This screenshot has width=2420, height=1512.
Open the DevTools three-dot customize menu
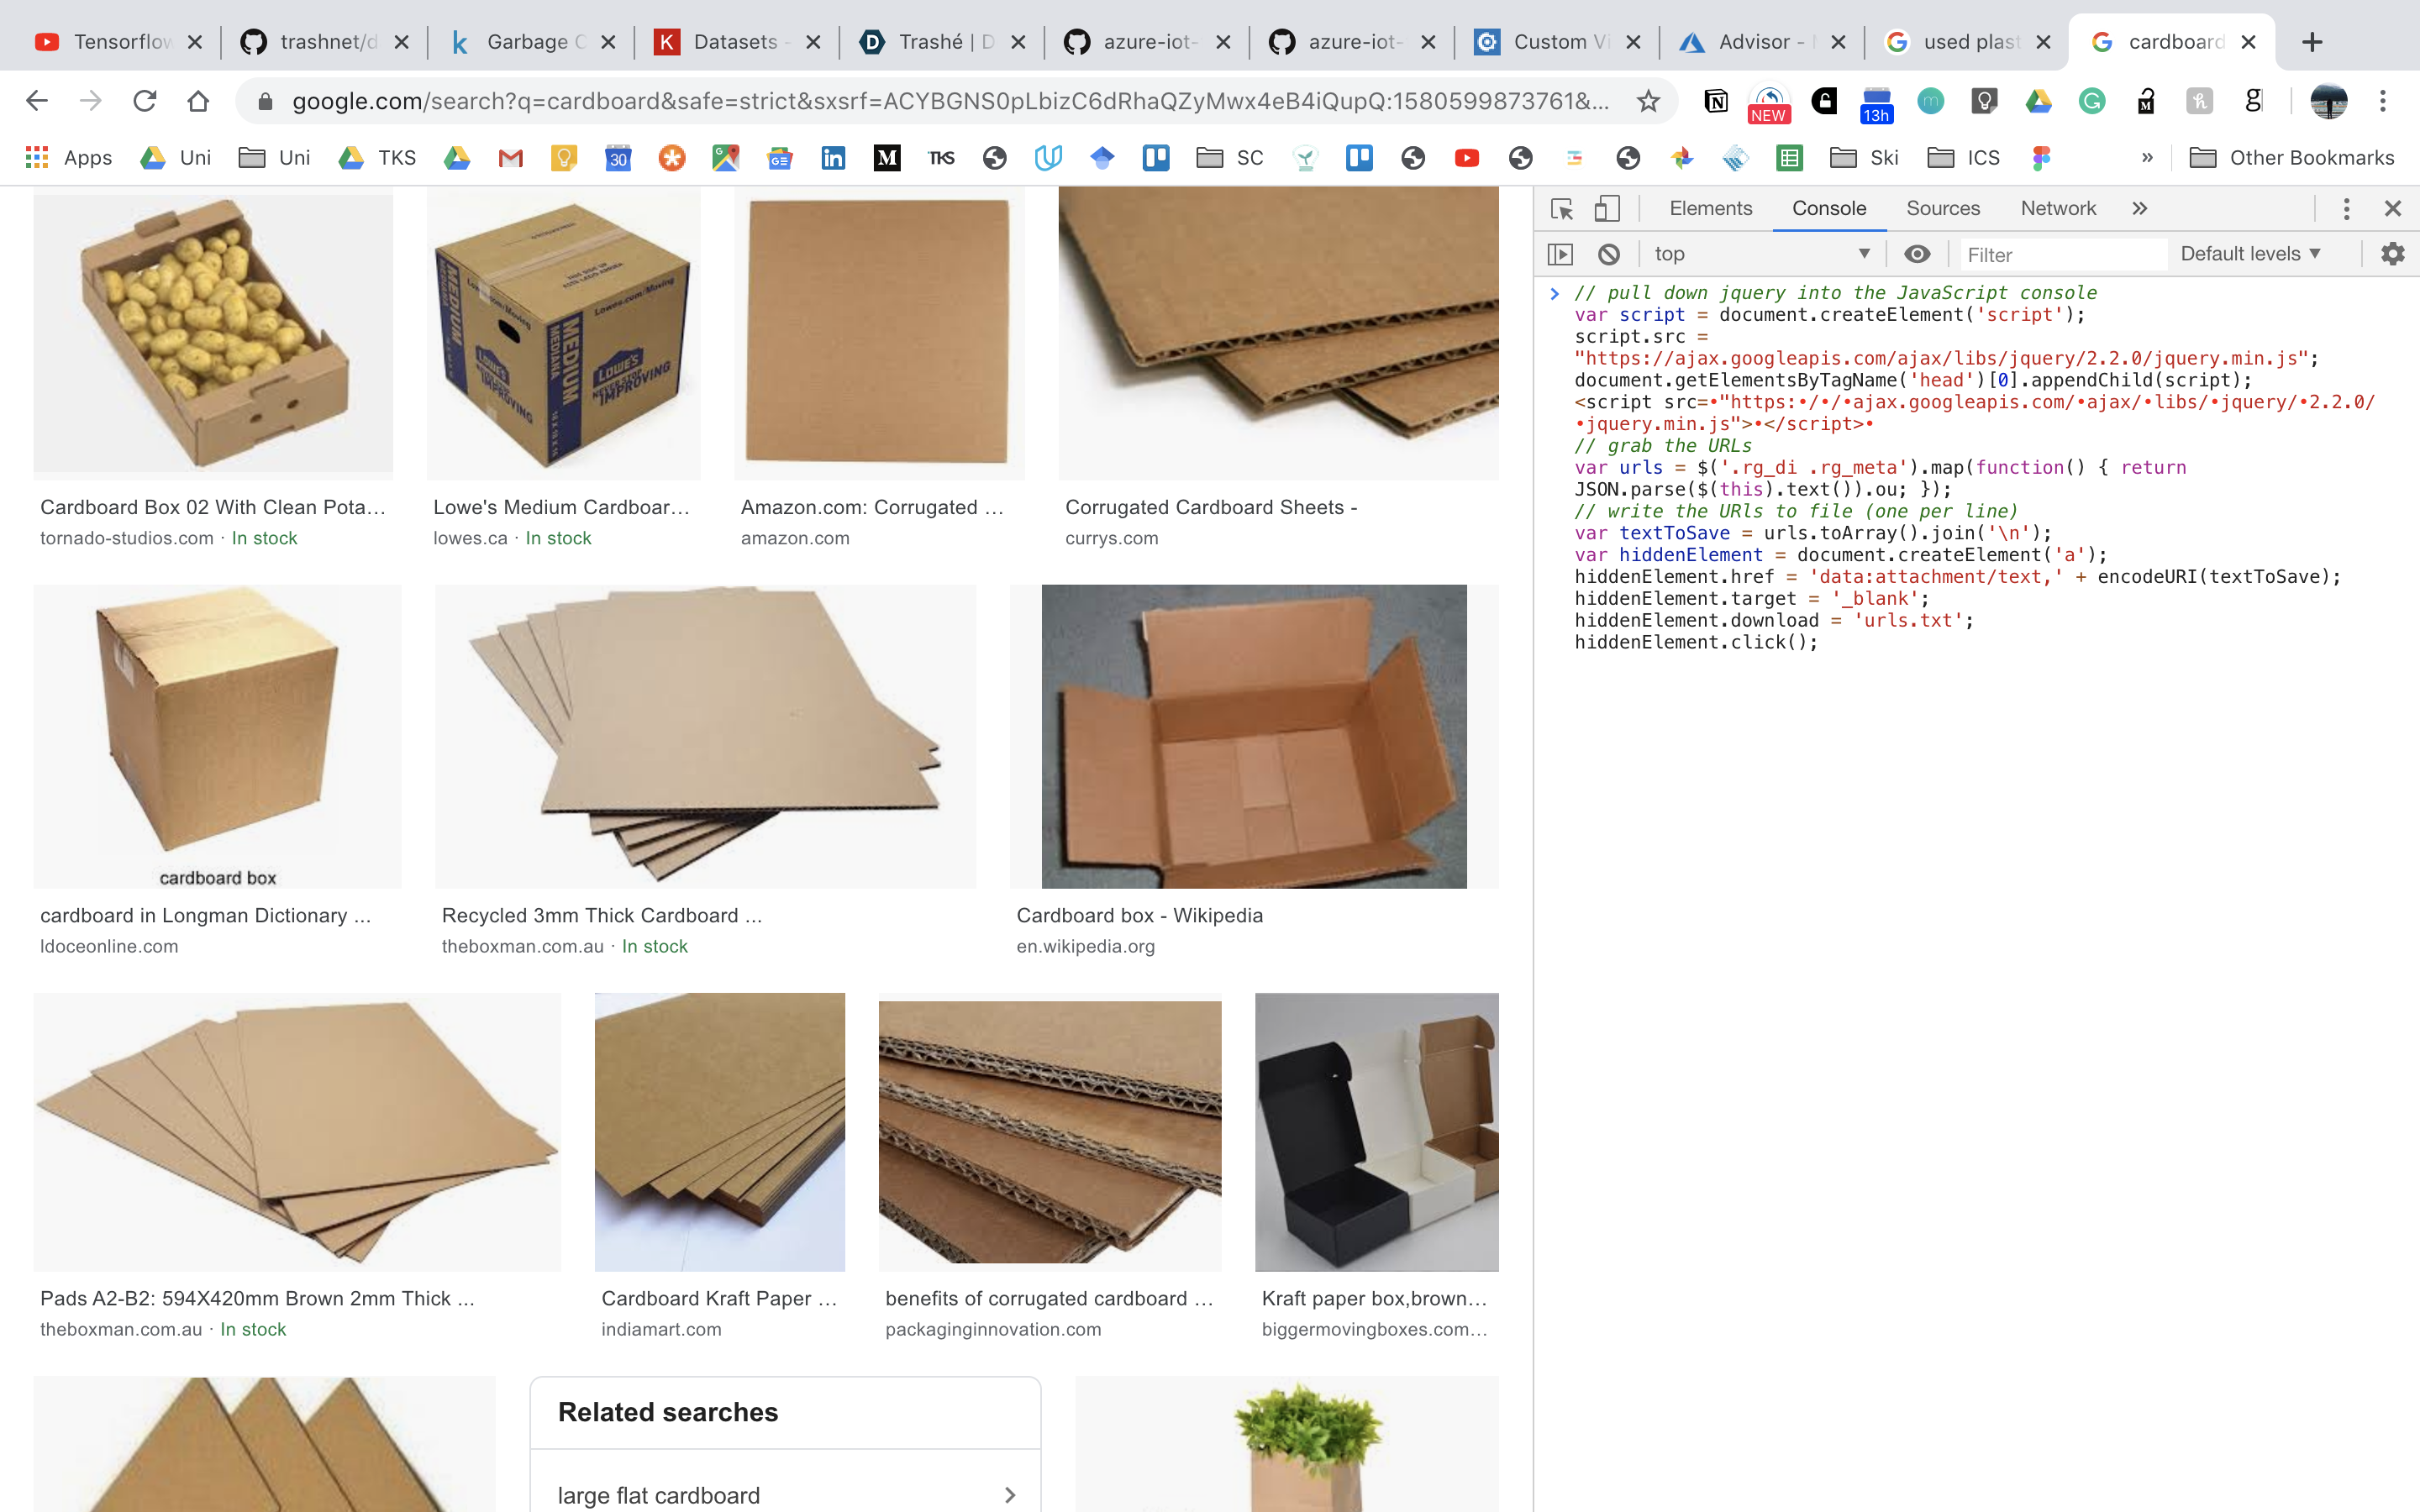(x=2346, y=208)
